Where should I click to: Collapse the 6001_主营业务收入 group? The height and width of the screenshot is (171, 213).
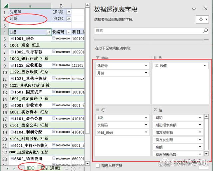12,145
